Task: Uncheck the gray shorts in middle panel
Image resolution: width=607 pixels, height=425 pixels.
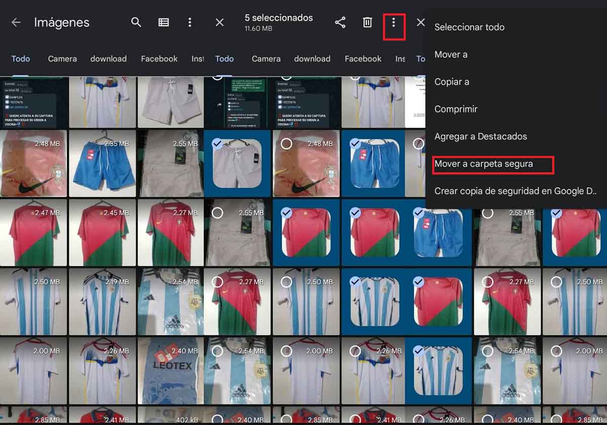Action: (217, 144)
